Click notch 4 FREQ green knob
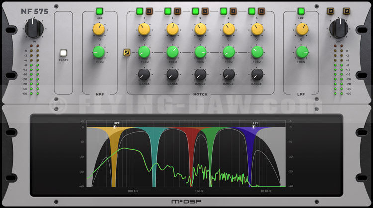Image resolution: width=373 pixels, height=208 pixels. 229,52
